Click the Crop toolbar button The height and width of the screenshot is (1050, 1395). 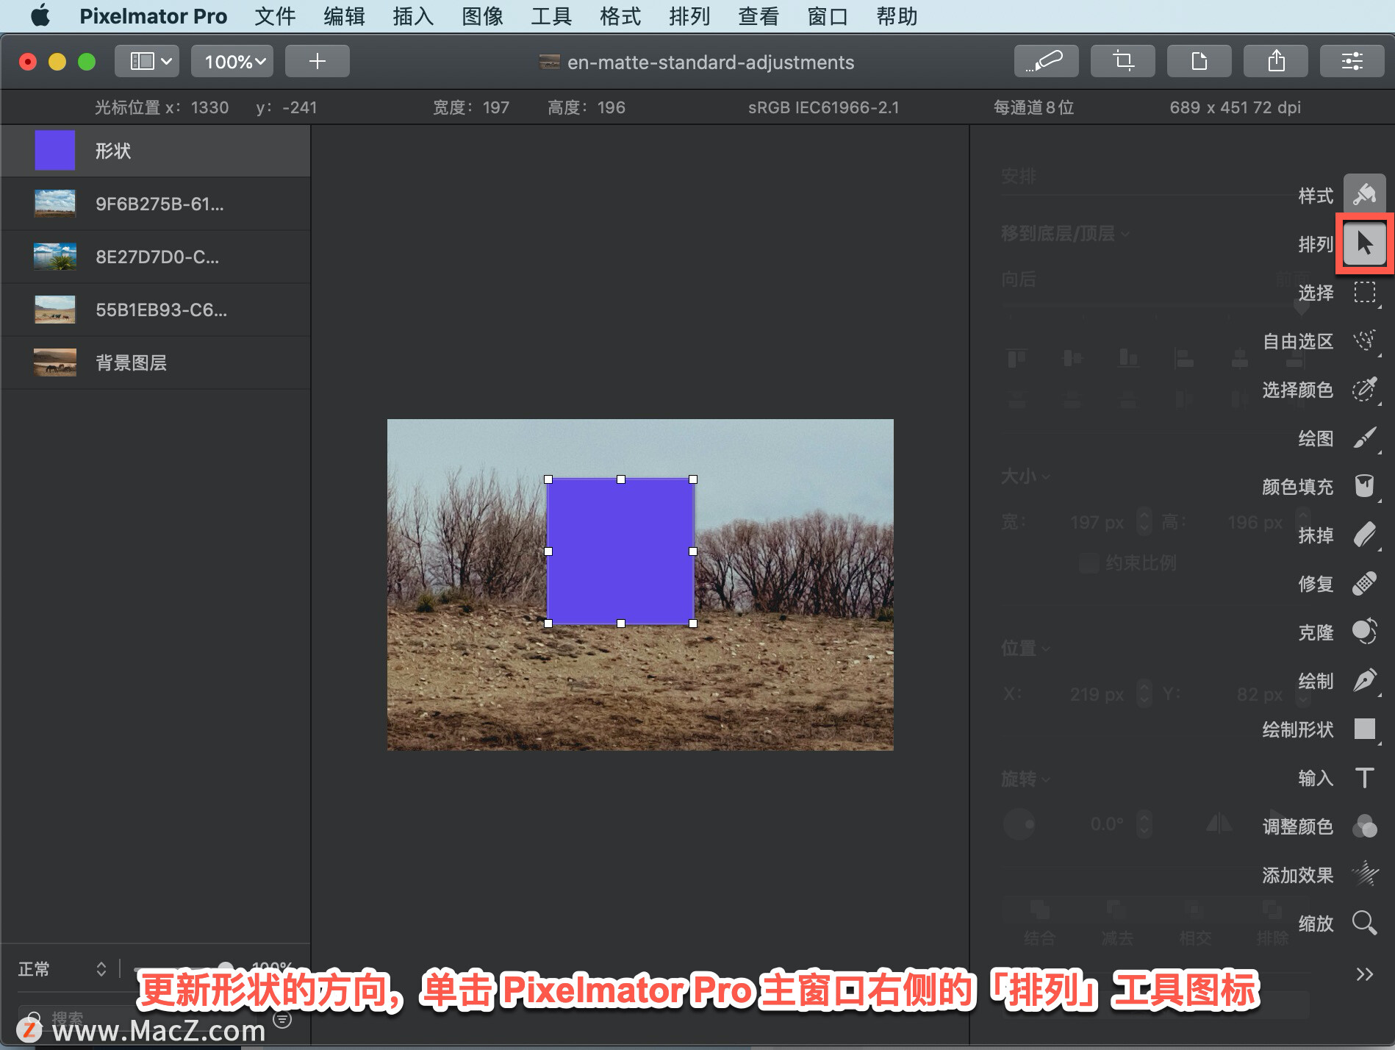point(1122,61)
